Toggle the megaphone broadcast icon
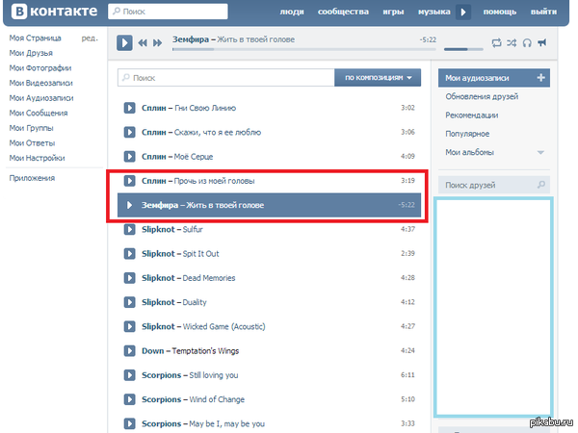Screen dimensions: 578x433 coord(541,43)
